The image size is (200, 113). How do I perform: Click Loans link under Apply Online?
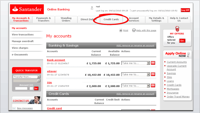170,81
